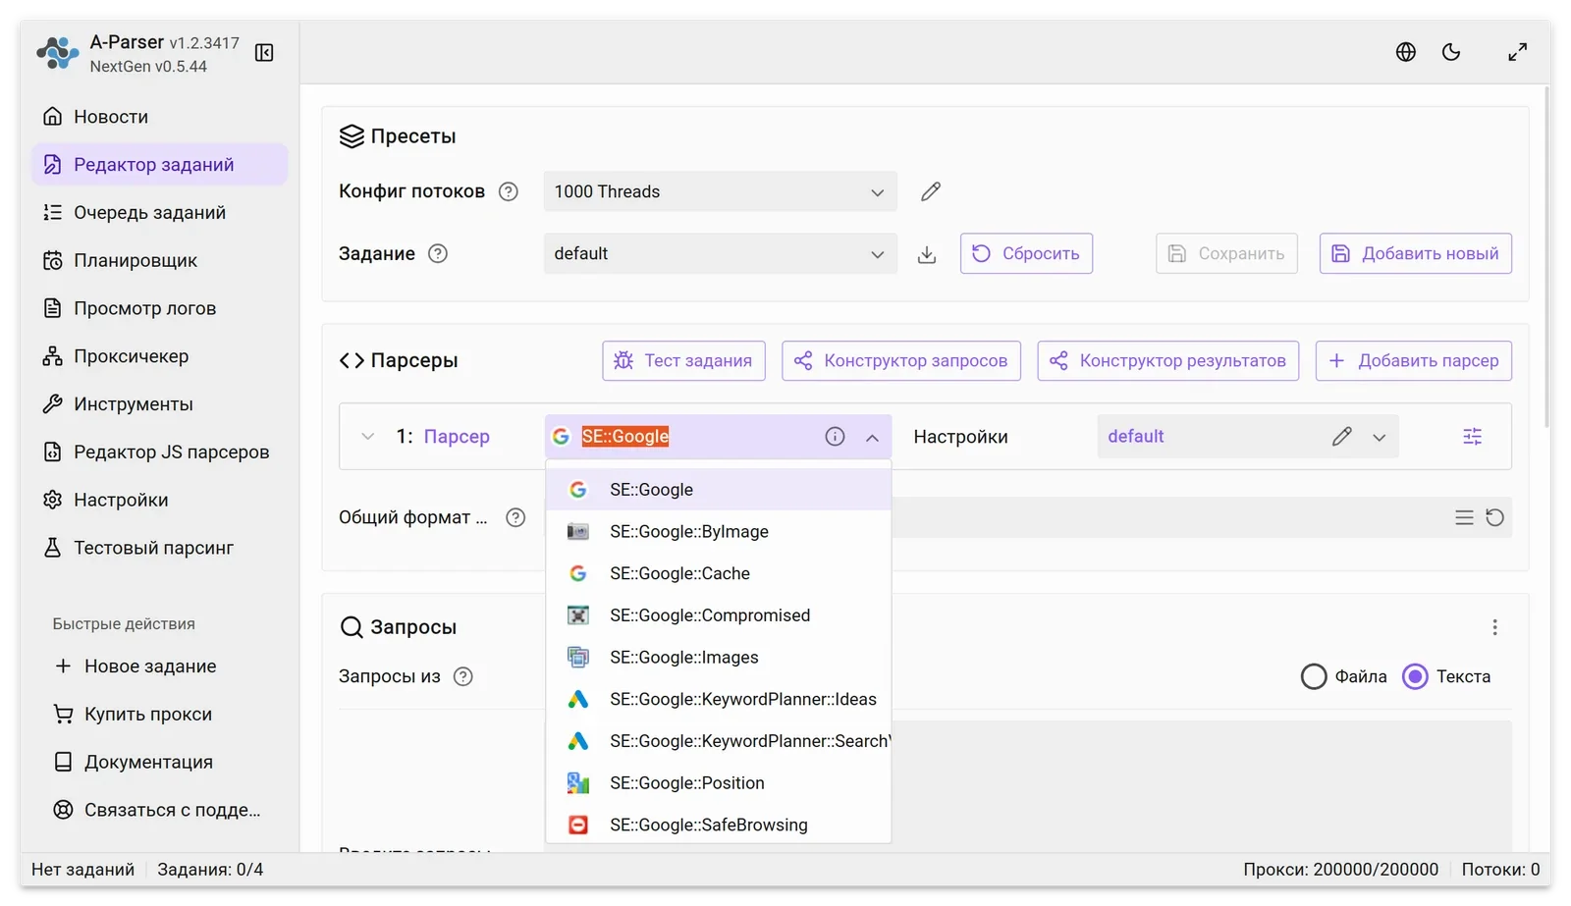Open Инструменты page
Viewport: 1571px width, 906px height.
click(160, 404)
